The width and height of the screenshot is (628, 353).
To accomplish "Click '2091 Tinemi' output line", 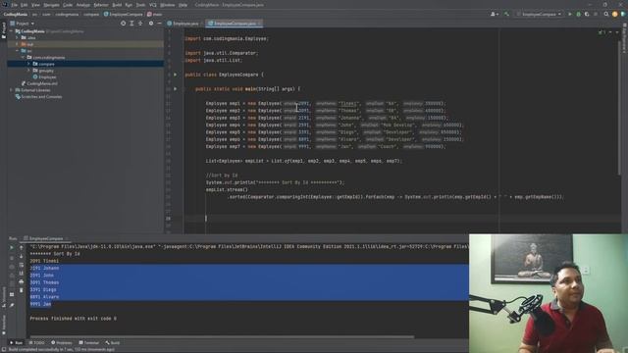I will coord(44,261).
